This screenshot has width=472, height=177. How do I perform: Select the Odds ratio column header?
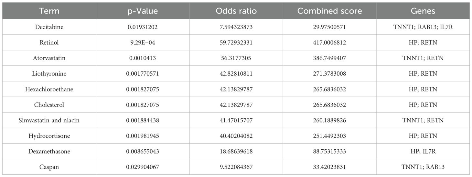(236, 11)
